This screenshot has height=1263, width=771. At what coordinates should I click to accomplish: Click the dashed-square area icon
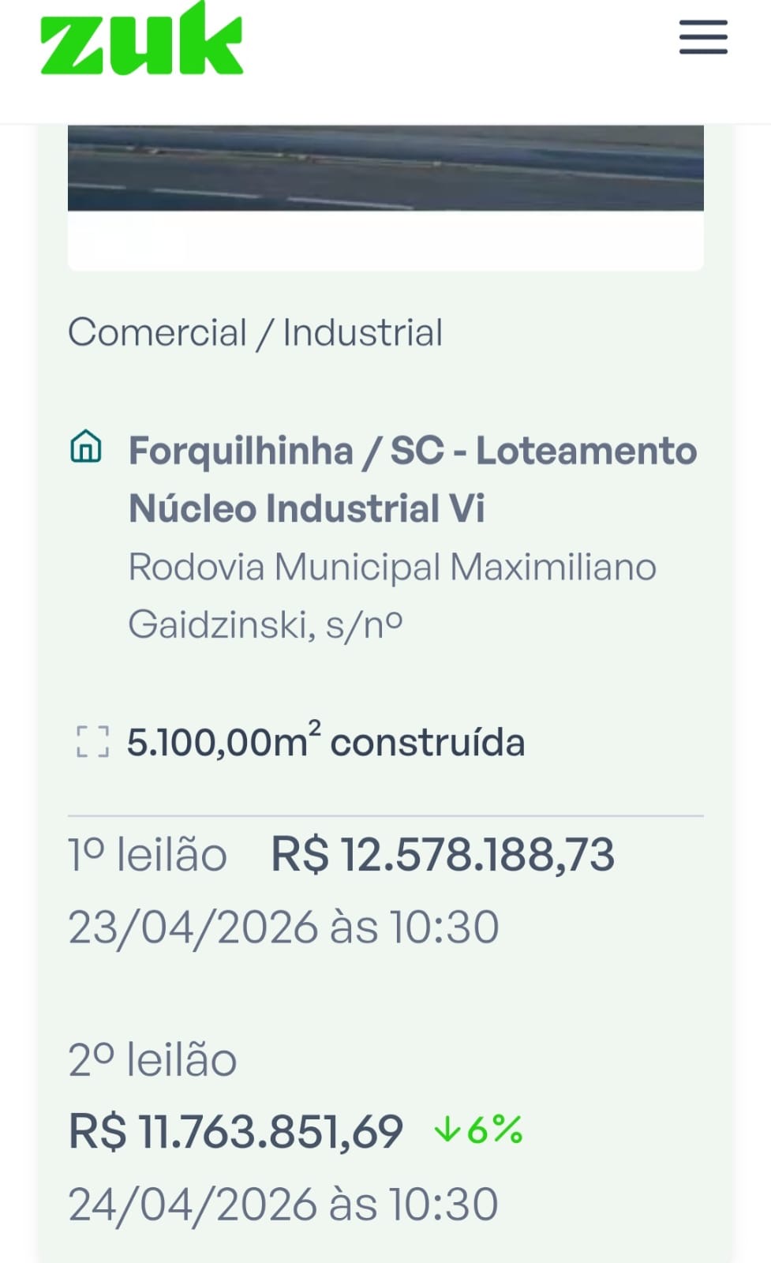click(92, 742)
